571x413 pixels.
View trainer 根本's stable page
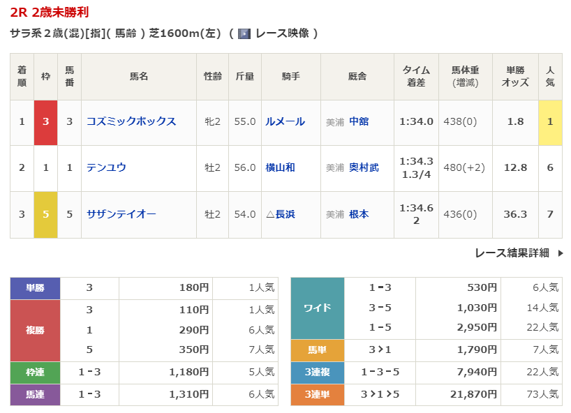point(359,214)
